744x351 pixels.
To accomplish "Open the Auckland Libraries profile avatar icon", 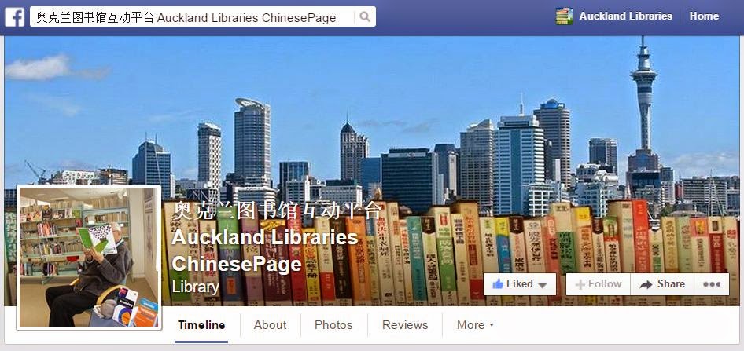I will [x=564, y=16].
